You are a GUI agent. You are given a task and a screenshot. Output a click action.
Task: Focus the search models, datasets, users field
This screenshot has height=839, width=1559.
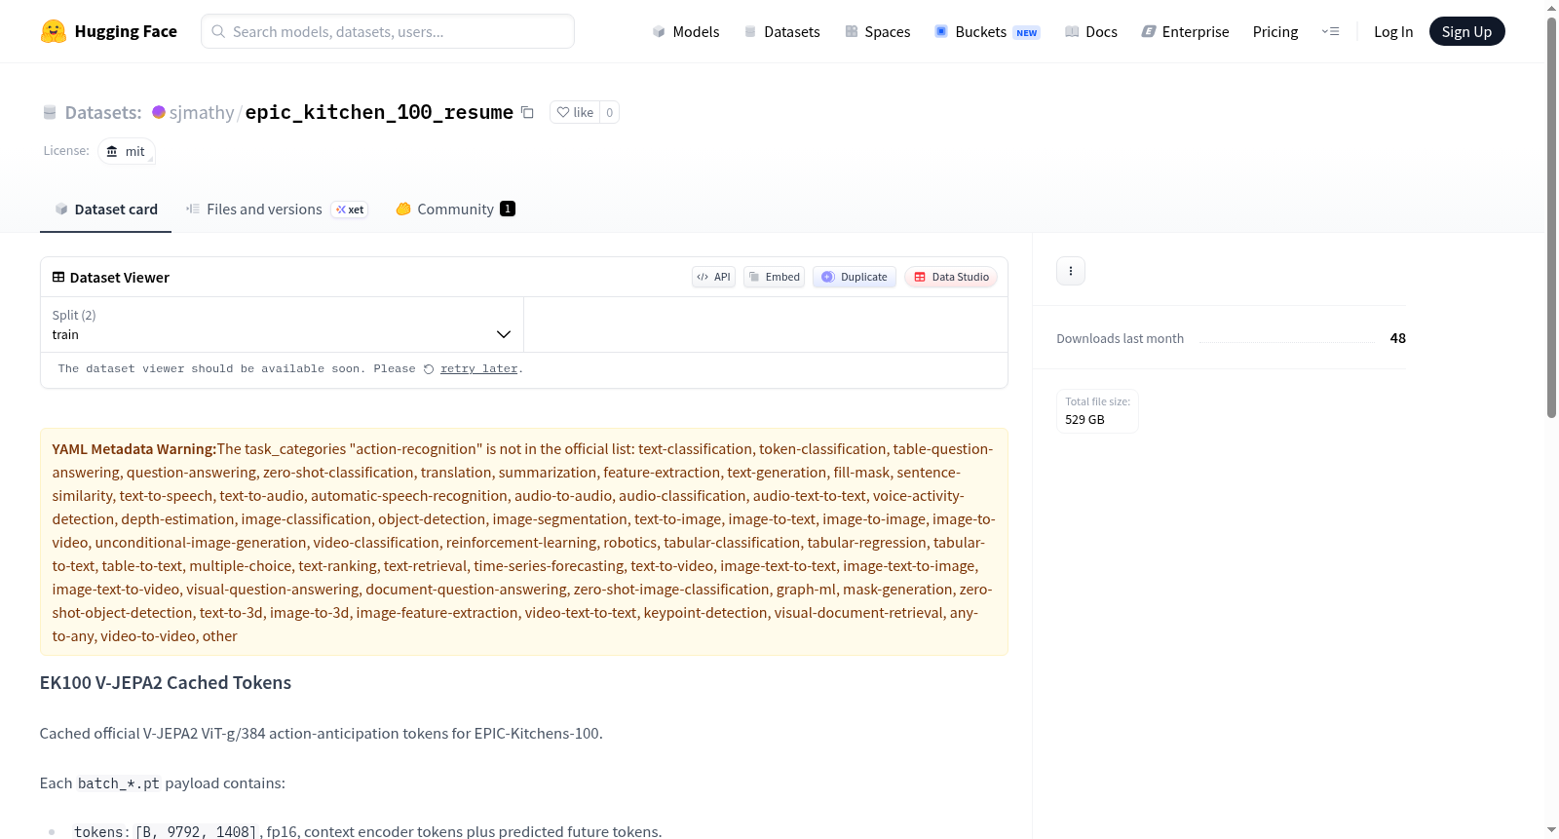point(388,31)
